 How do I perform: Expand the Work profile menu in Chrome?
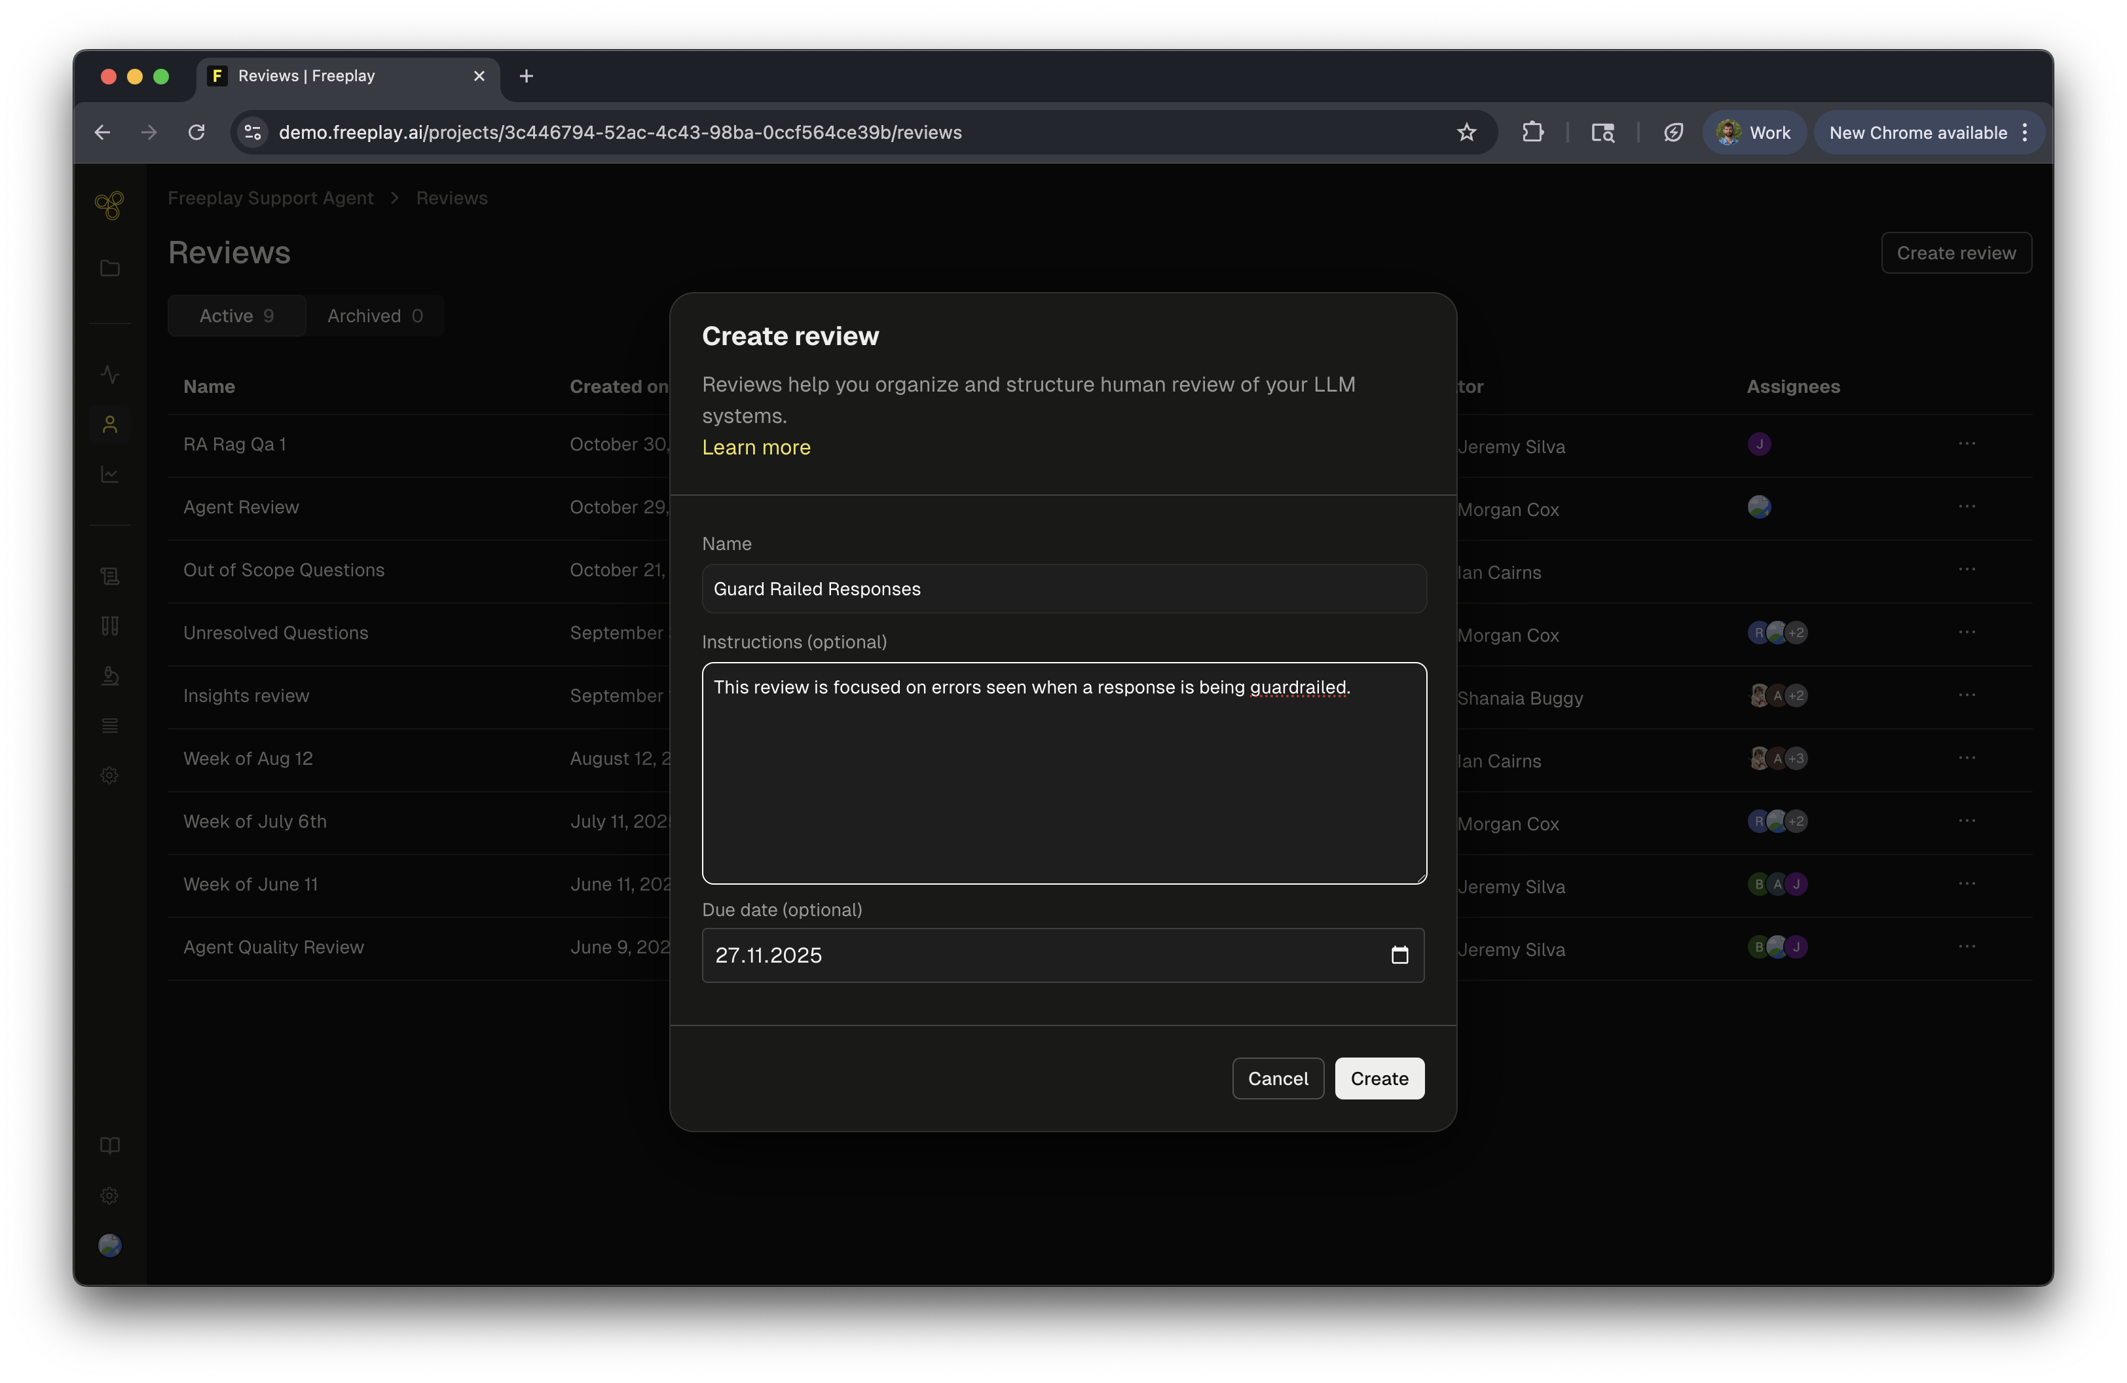click(1754, 132)
